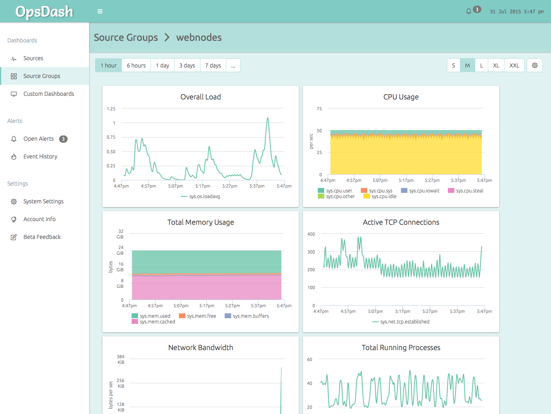Open System Settings via gear icon

pos(14,201)
